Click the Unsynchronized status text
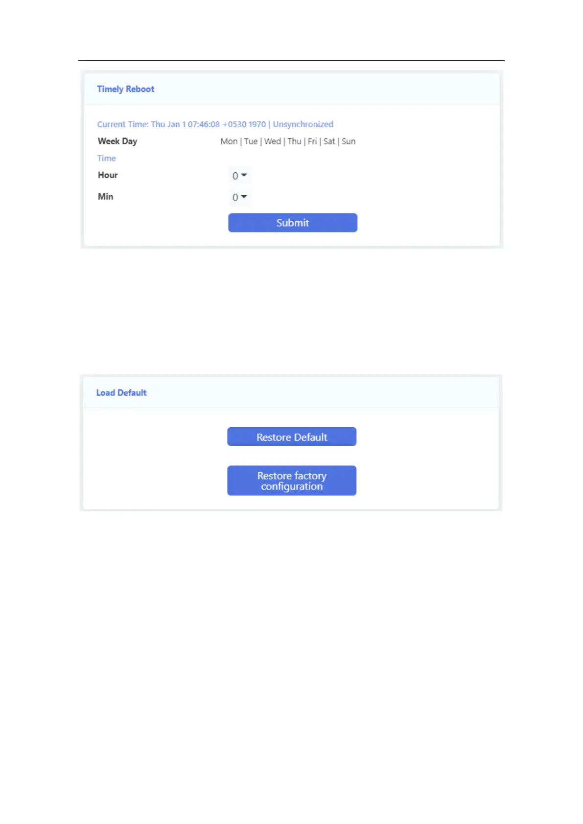This screenshot has width=583, height=824. point(303,124)
